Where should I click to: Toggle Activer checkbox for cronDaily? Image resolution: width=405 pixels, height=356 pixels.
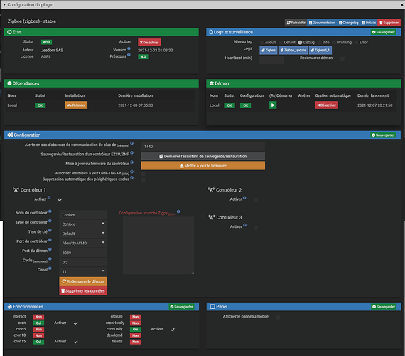coord(173,330)
